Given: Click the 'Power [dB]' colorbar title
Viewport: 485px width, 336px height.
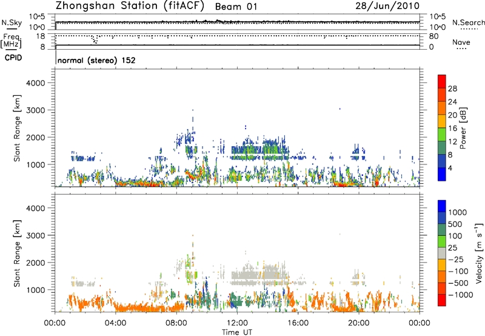Looking at the screenshot, I should [463, 128].
